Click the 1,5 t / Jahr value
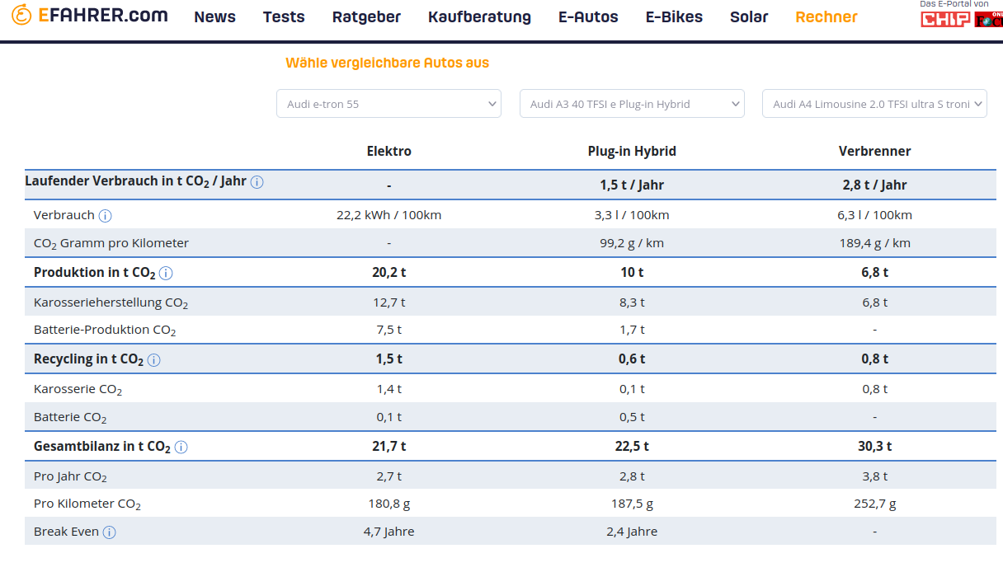 pyautogui.click(x=632, y=185)
